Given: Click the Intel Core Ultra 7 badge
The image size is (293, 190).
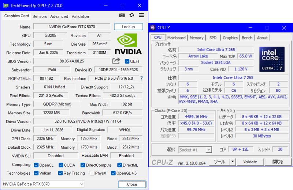Looking at the screenshot, I should 272,59.
